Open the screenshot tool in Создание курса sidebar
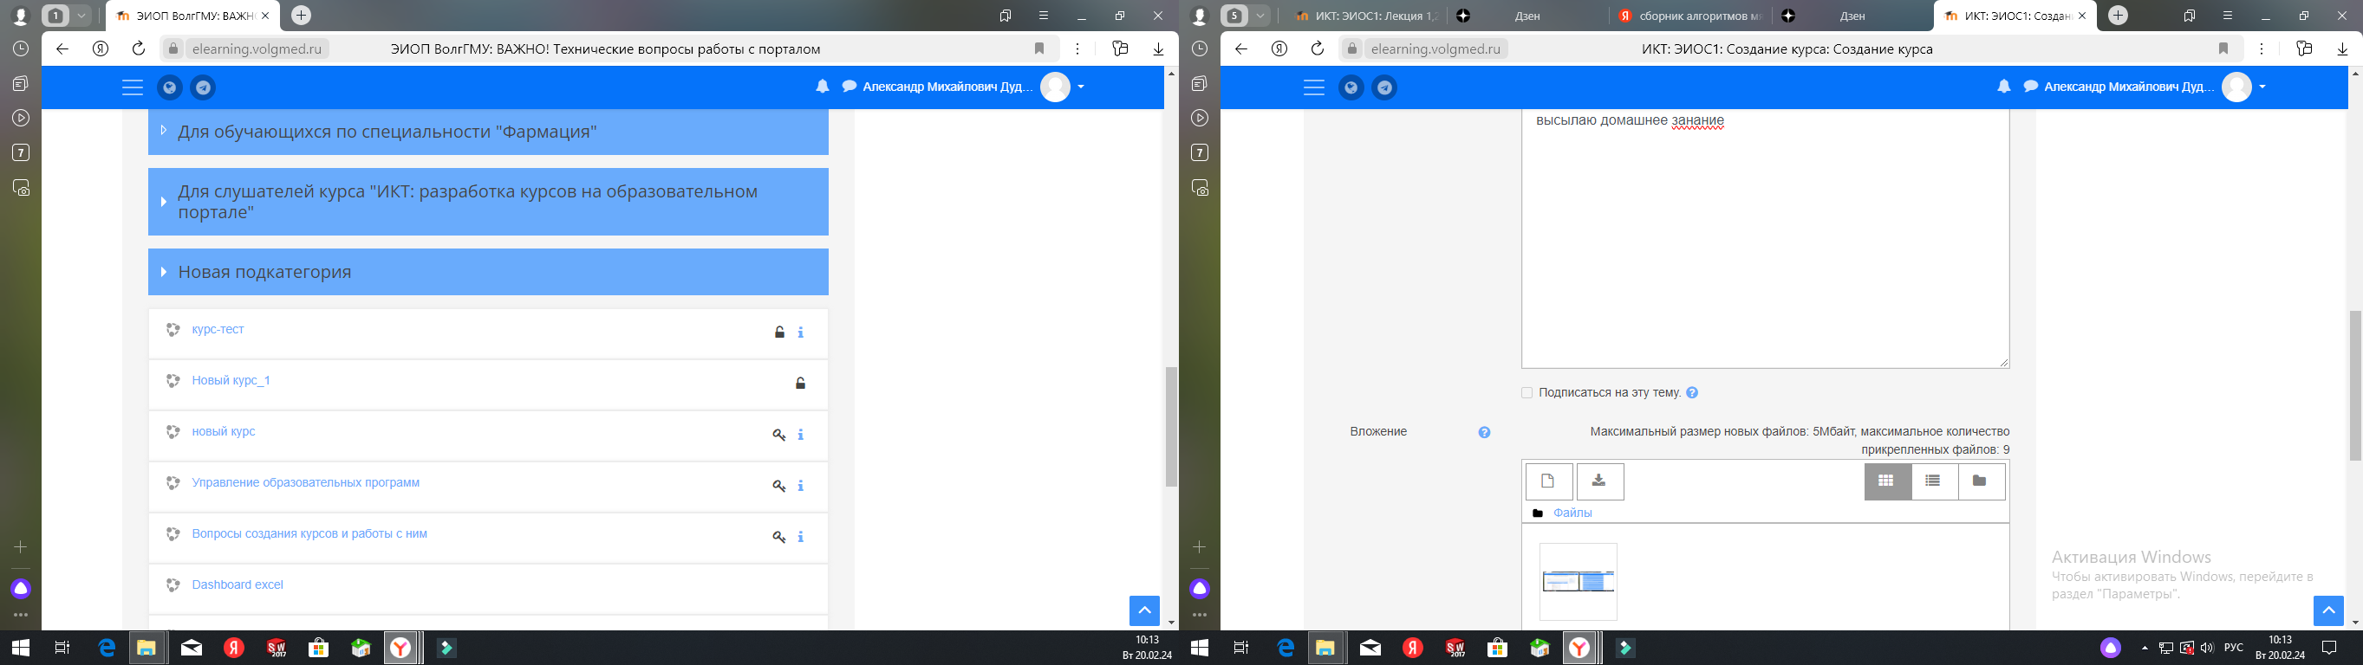This screenshot has width=2363, height=665. [1200, 188]
